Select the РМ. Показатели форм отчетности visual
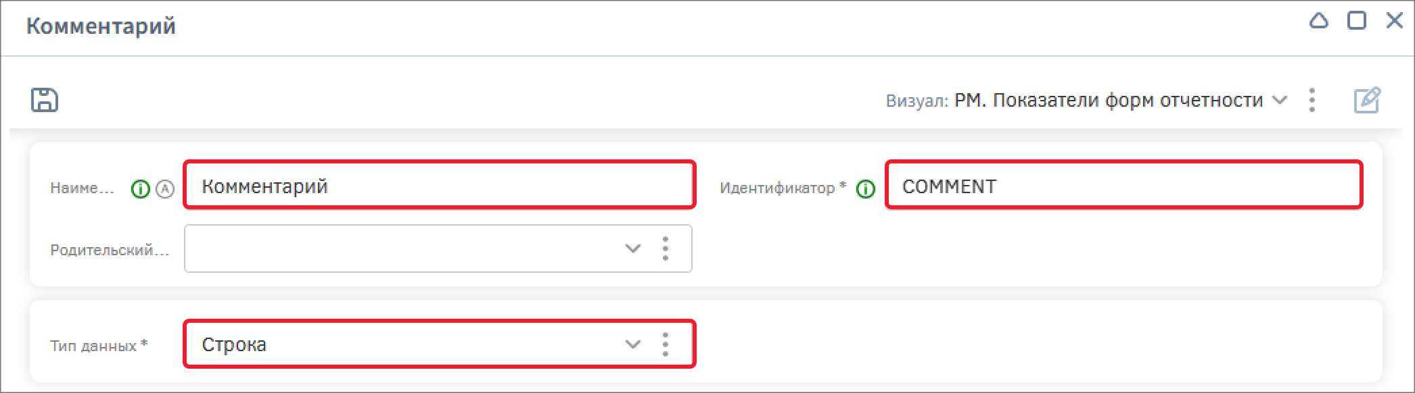1415x393 pixels. tap(1109, 100)
